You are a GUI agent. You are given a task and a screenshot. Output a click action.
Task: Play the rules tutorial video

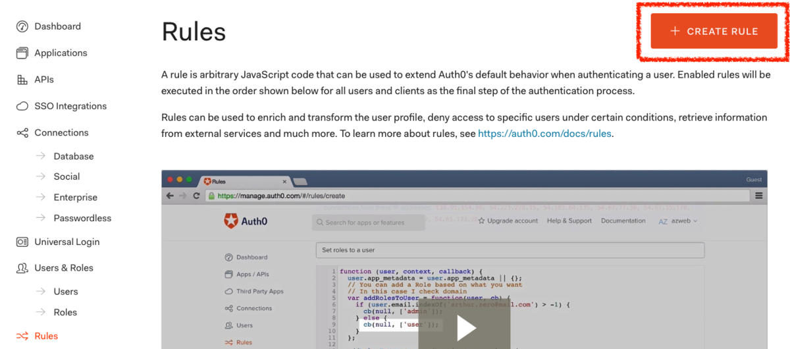click(x=465, y=328)
